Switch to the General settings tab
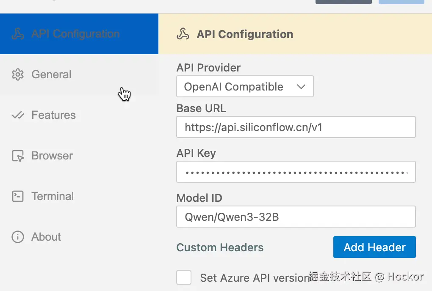Viewport: 432px width, 291px height. [x=51, y=75]
